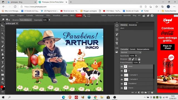Open the Filtro menu
The width and height of the screenshot is (178, 100).
tap(48, 16)
